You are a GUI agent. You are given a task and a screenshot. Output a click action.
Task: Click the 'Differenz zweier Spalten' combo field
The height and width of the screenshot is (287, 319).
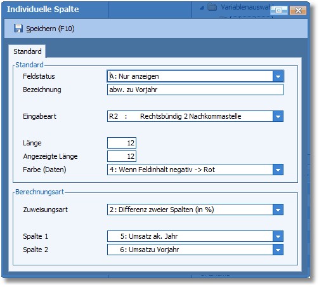coord(190,210)
